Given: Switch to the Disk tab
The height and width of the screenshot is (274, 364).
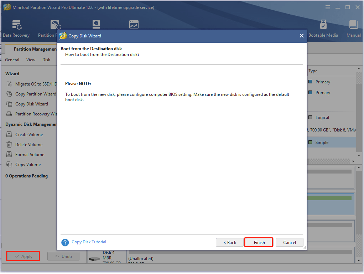Looking at the screenshot, I should [x=46, y=60].
